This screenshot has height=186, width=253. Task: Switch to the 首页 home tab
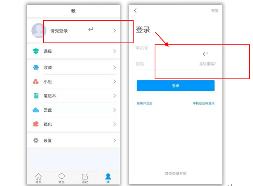[38, 178]
